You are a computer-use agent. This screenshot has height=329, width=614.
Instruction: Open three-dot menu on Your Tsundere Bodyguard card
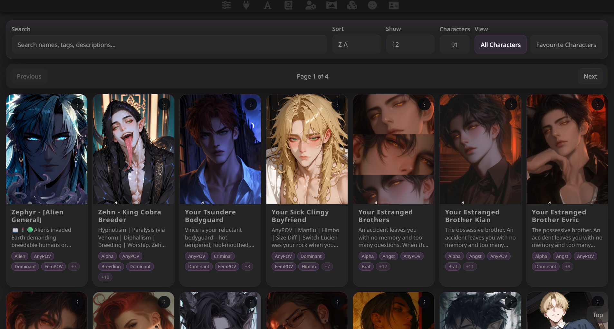251,104
